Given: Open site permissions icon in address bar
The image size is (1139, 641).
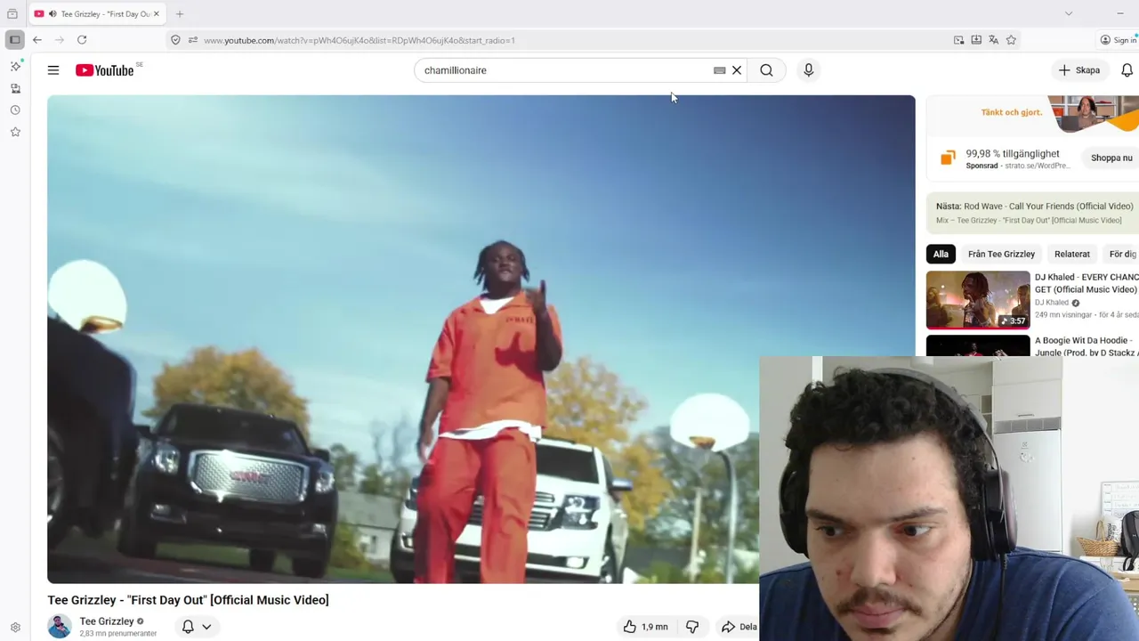Looking at the screenshot, I should (192, 40).
